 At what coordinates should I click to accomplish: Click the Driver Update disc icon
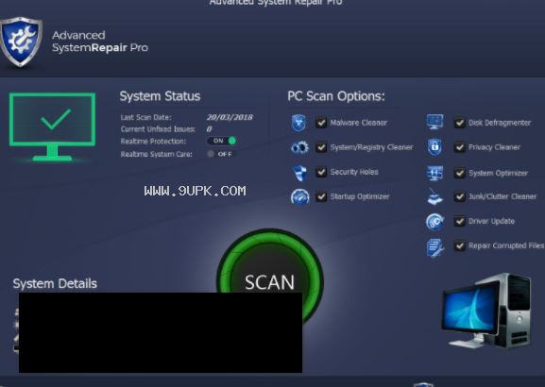(434, 222)
